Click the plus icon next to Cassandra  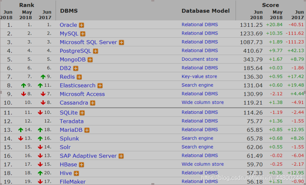(93, 103)
